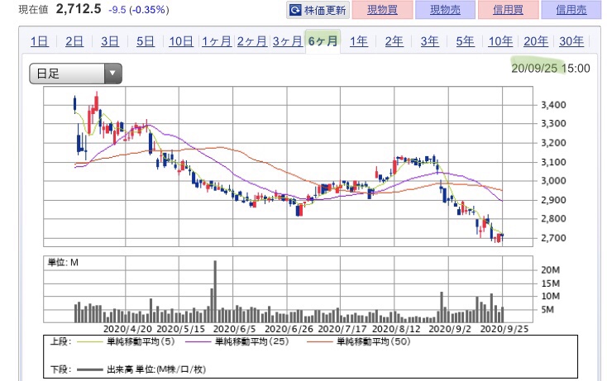This screenshot has width=607, height=381.
Task: Select the 3ヶ月 chart range
Action: click(287, 41)
